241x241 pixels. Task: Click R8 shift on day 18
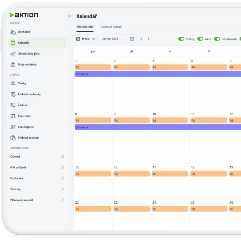click(209, 174)
